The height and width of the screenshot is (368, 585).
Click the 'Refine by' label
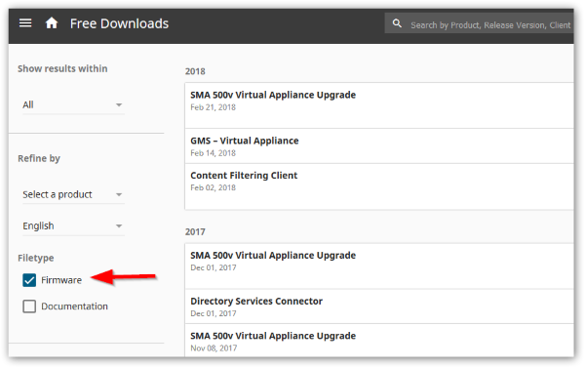[x=39, y=158]
